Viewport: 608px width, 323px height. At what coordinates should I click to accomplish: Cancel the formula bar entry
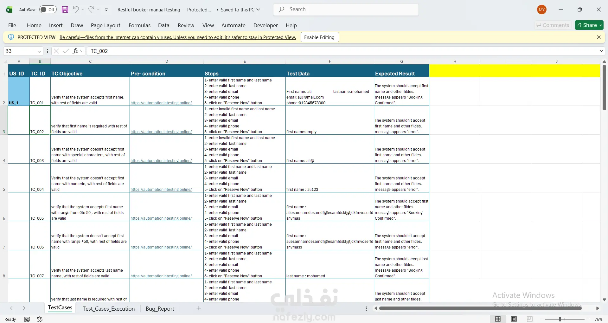coord(56,51)
